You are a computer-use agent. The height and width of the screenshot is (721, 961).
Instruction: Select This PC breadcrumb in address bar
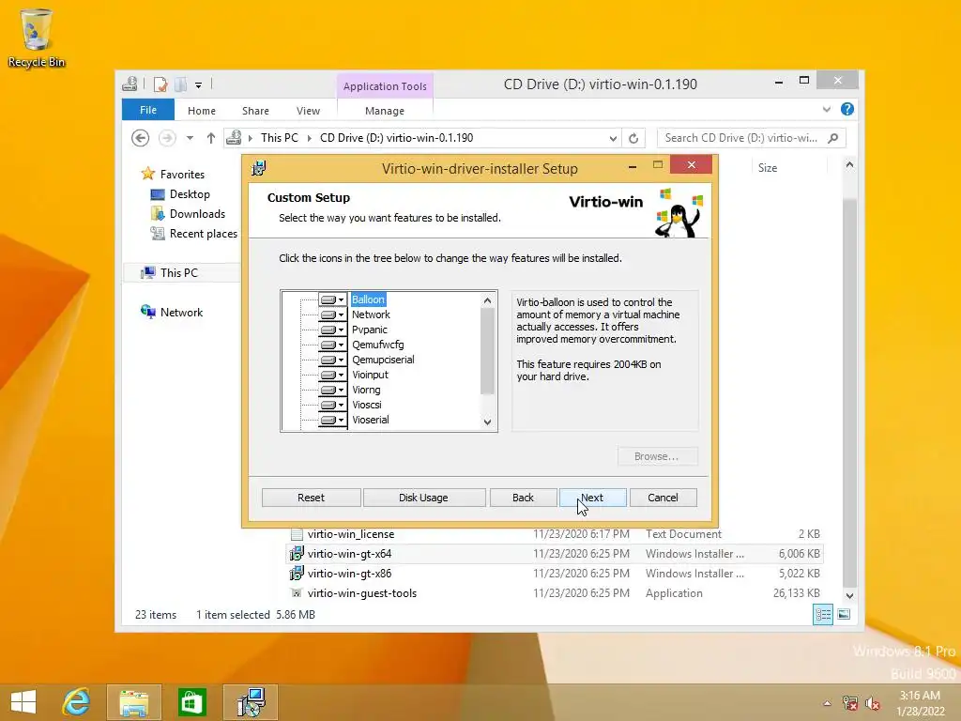pos(280,138)
